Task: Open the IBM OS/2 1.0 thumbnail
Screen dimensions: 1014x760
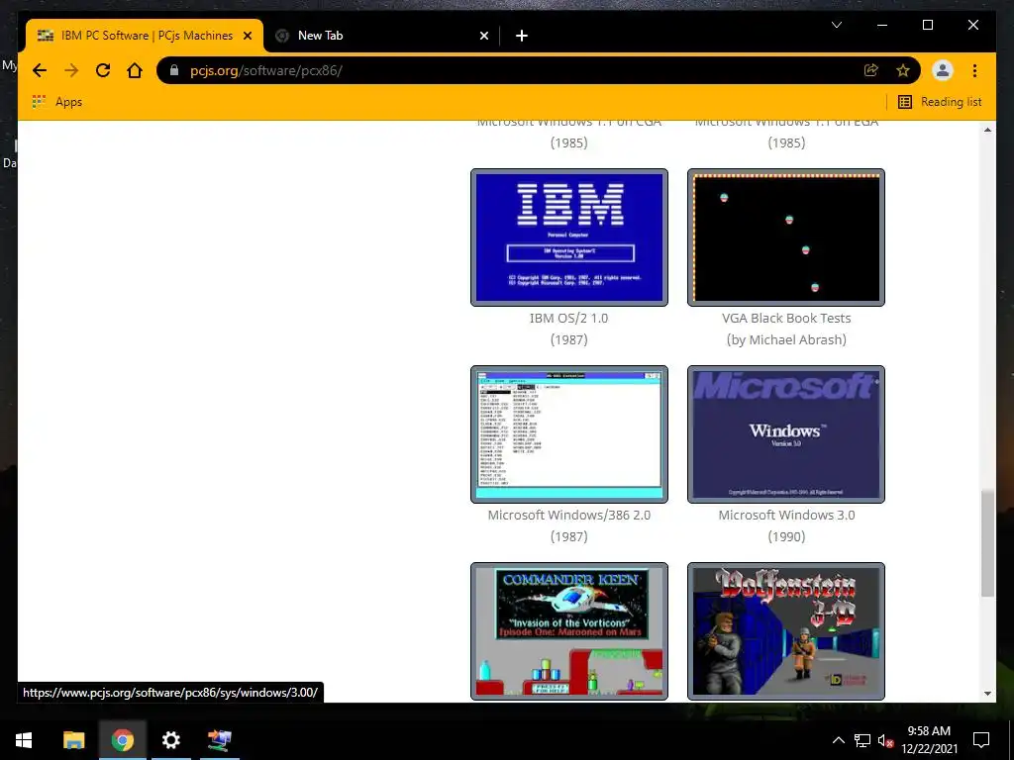Action: pyautogui.click(x=569, y=237)
